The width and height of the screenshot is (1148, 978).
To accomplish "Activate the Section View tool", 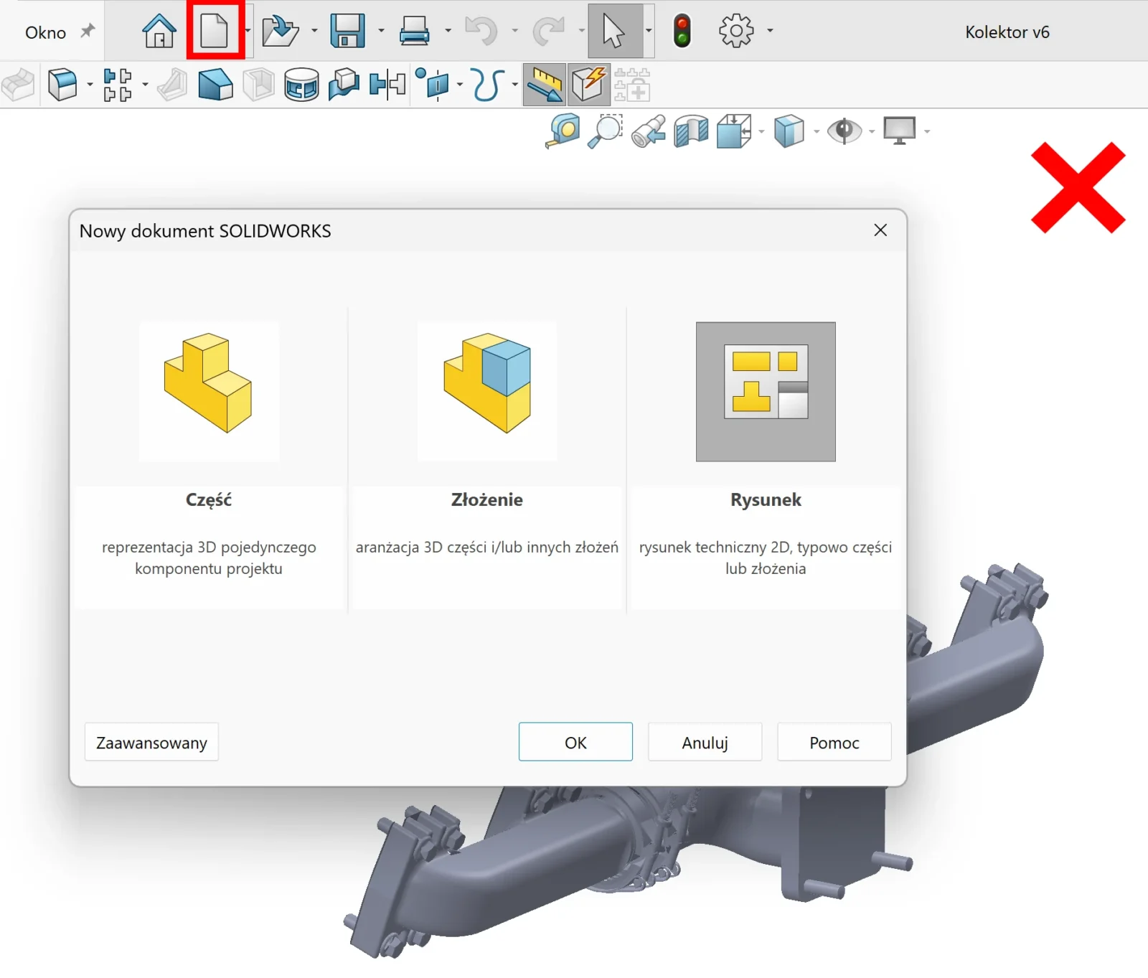I will click(692, 131).
